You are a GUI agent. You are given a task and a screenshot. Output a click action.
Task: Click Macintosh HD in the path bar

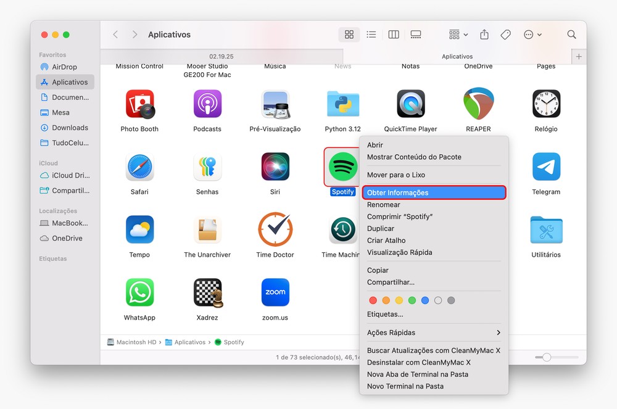click(136, 342)
